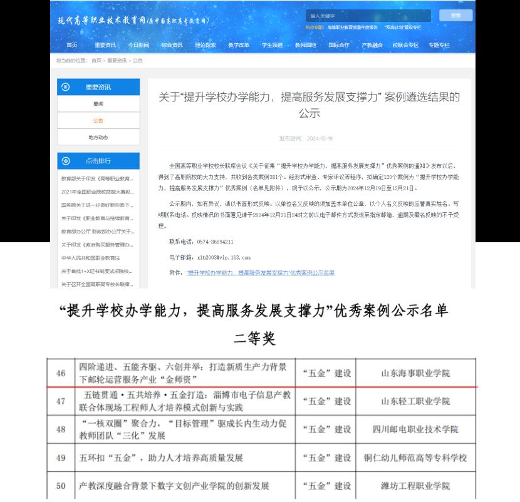The height and width of the screenshot is (502, 520).
Task: Click case title 产教深度融合背景下数字文创产业学院的创新发展
Action: click(174, 486)
